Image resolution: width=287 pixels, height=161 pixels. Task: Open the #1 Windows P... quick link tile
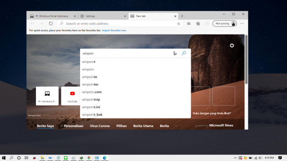47,96
